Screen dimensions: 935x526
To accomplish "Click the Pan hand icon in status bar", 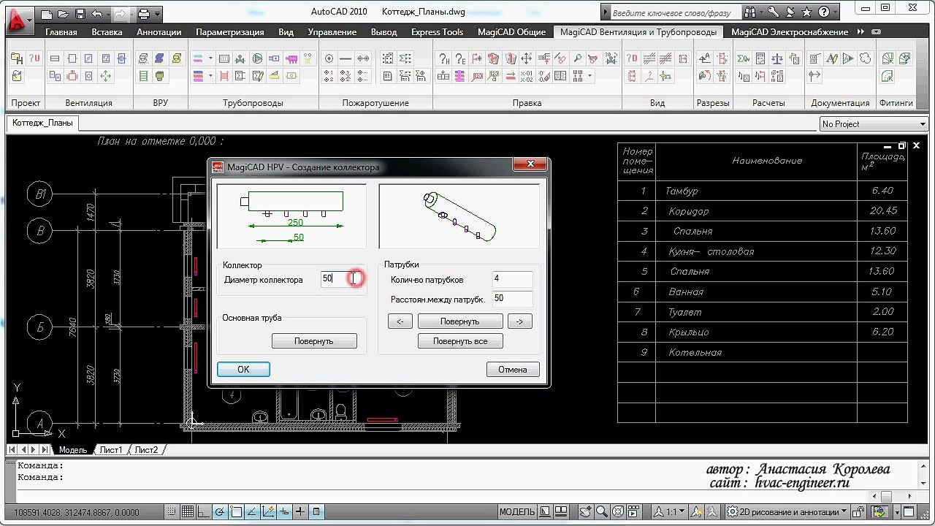I will (585, 512).
